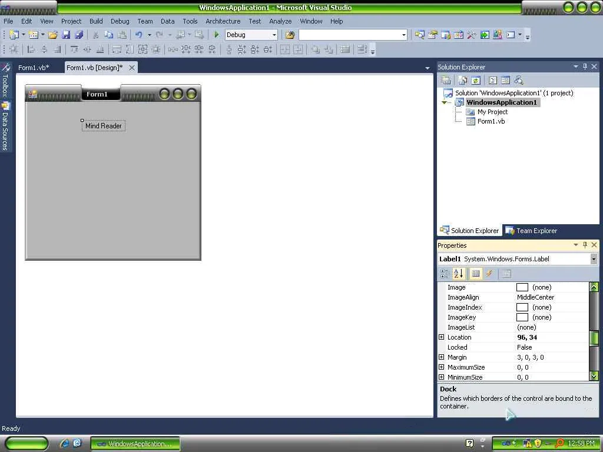Show Properties list view button
Image resolution: width=603 pixels, height=452 pixels.
coord(476,274)
